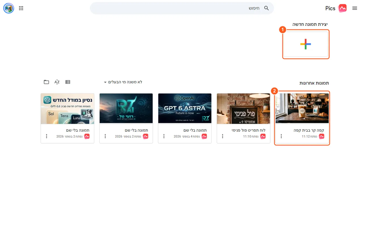Click Pics file icon on לוח תפריט פול פנימי card
This screenshot has width=368, height=230.
point(263,136)
